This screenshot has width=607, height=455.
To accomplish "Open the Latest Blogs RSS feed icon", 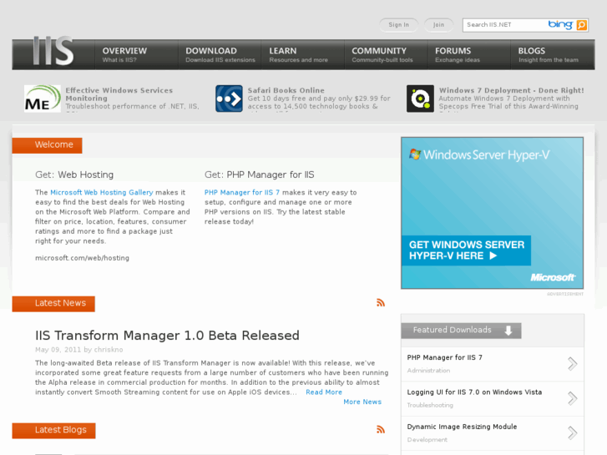I will (381, 429).
